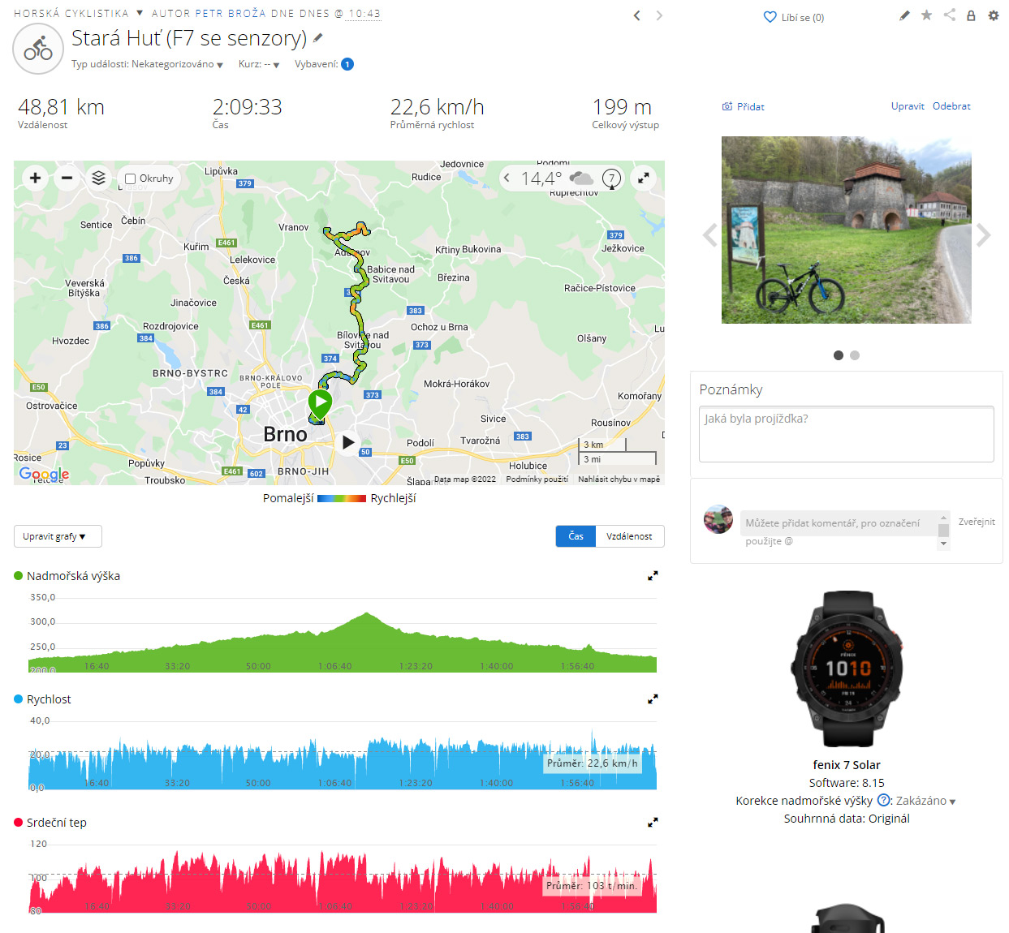Open the activity photo thumbnail
Screen dimensions: 1009x933
[x=847, y=230]
